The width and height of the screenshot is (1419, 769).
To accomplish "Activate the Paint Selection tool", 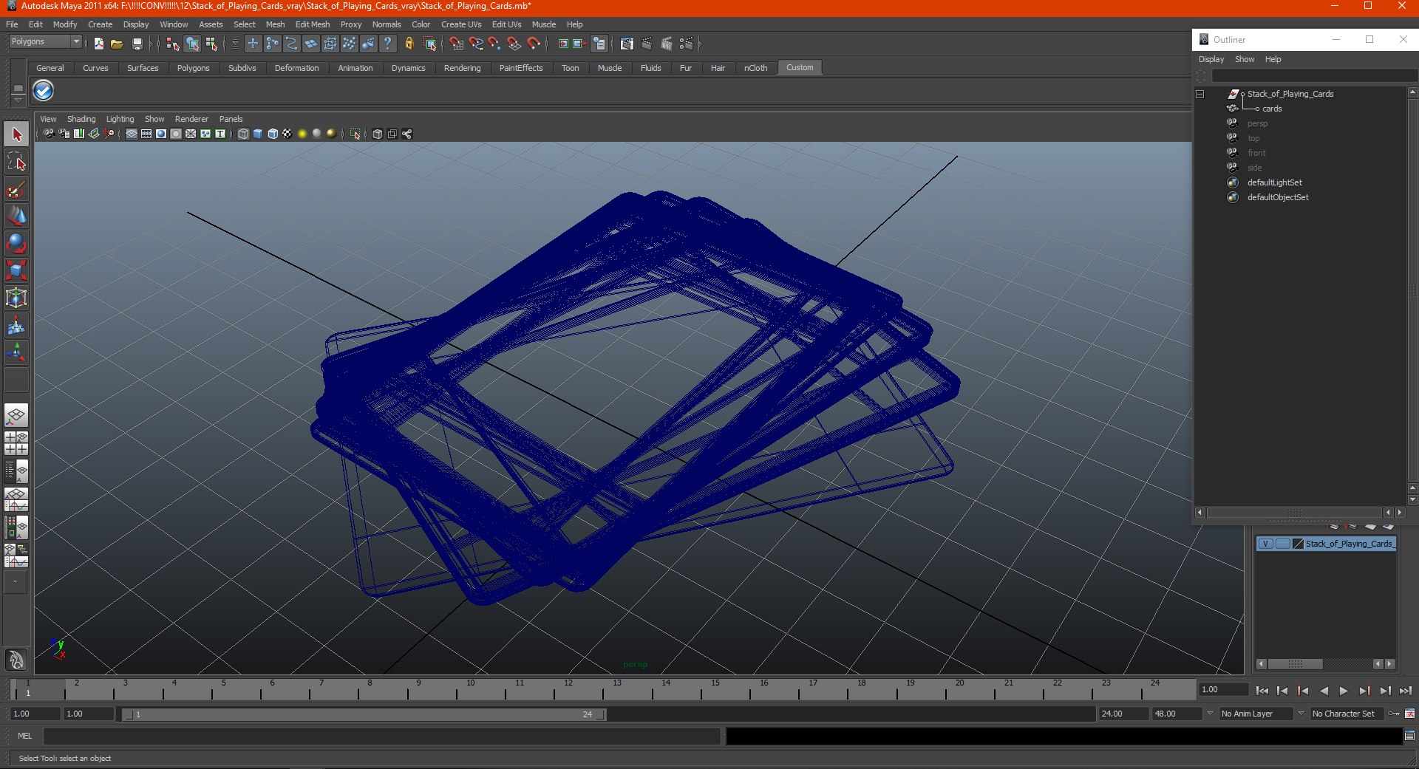I will pyautogui.click(x=16, y=189).
